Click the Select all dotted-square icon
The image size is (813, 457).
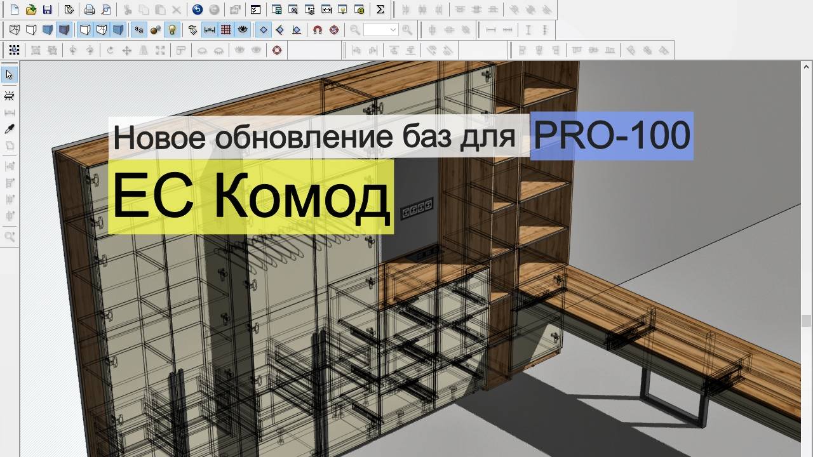tap(15, 50)
